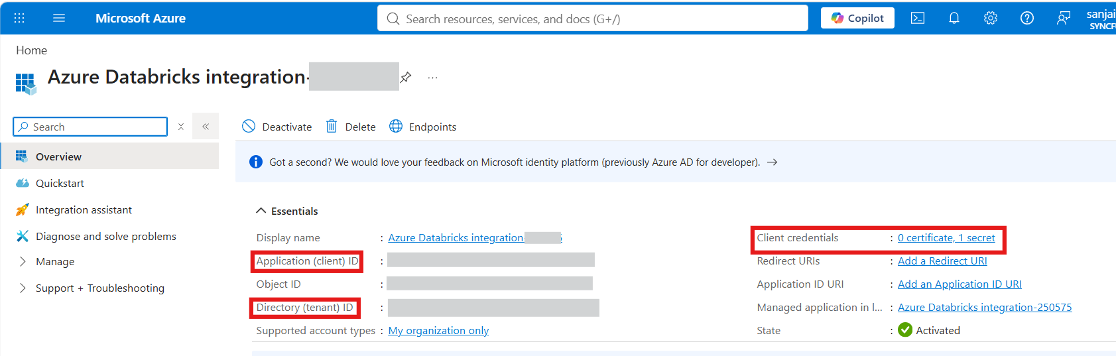1116x356 pixels.
Task: Click the app registration grid icon by title
Action: tap(25, 83)
